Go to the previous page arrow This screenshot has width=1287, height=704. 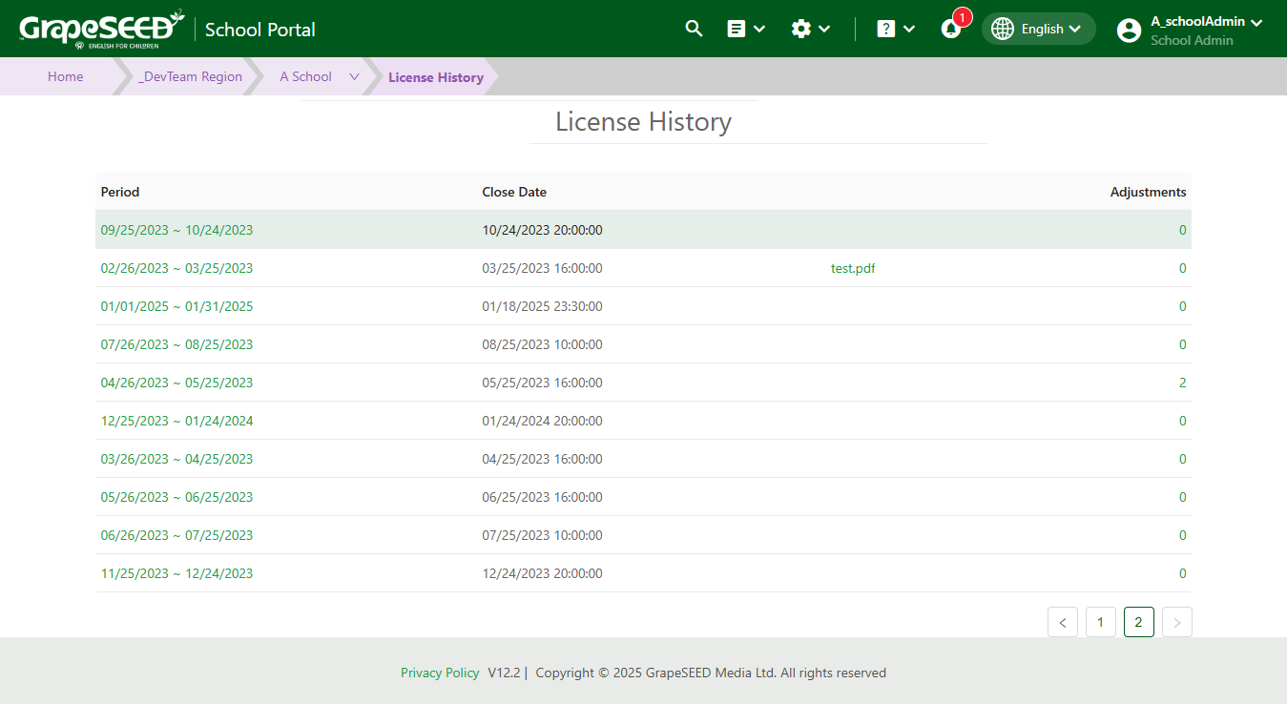click(x=1063, y=622)
